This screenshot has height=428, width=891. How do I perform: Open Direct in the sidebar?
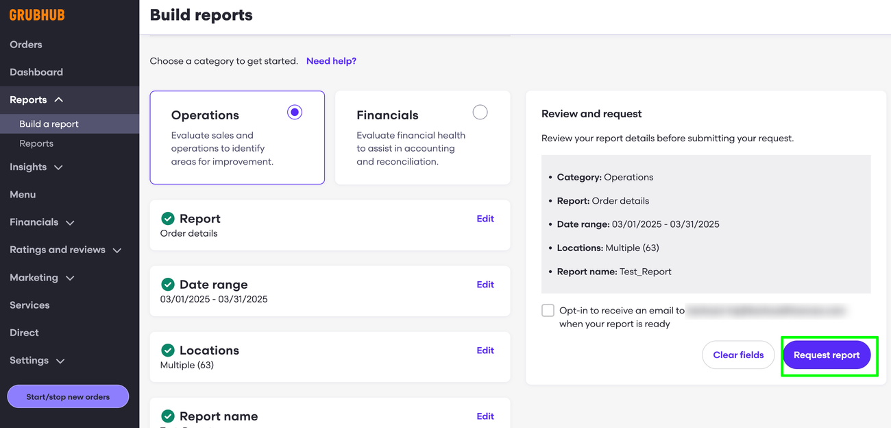24,333
